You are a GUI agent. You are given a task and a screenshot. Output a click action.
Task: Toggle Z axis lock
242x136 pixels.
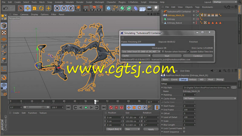[x=70, y=8]
